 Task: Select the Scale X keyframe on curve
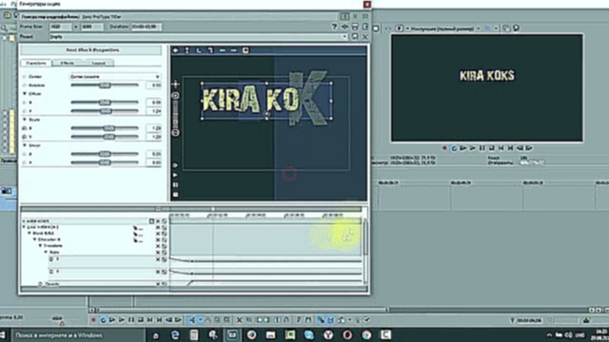pyautogui.click(x=192, y=261)
